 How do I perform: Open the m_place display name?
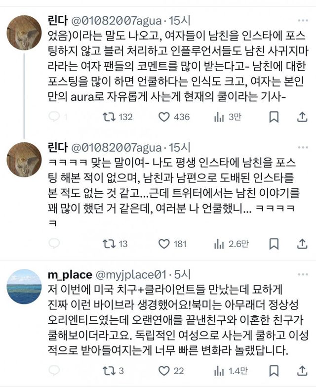pyautogui.click(x=69, y=274)
